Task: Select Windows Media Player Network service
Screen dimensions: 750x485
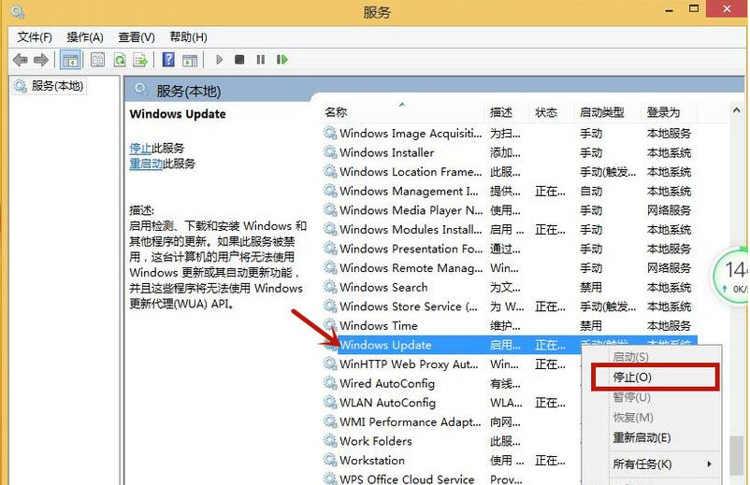Action: [510, 210]
